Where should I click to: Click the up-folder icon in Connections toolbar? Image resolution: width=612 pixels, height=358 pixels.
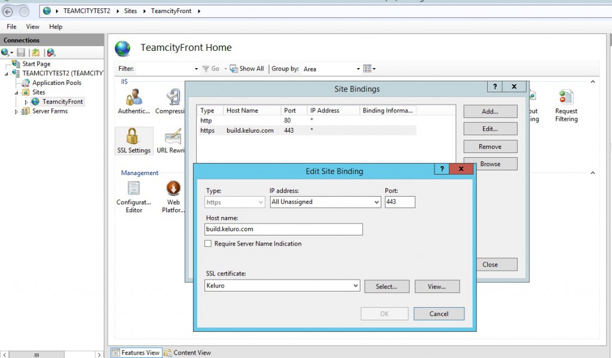(x=35, y=53)
